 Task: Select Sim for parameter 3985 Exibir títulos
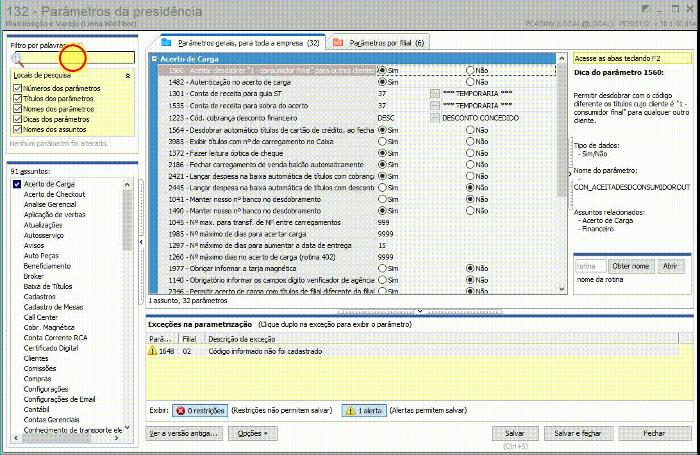tap(382, 142)
